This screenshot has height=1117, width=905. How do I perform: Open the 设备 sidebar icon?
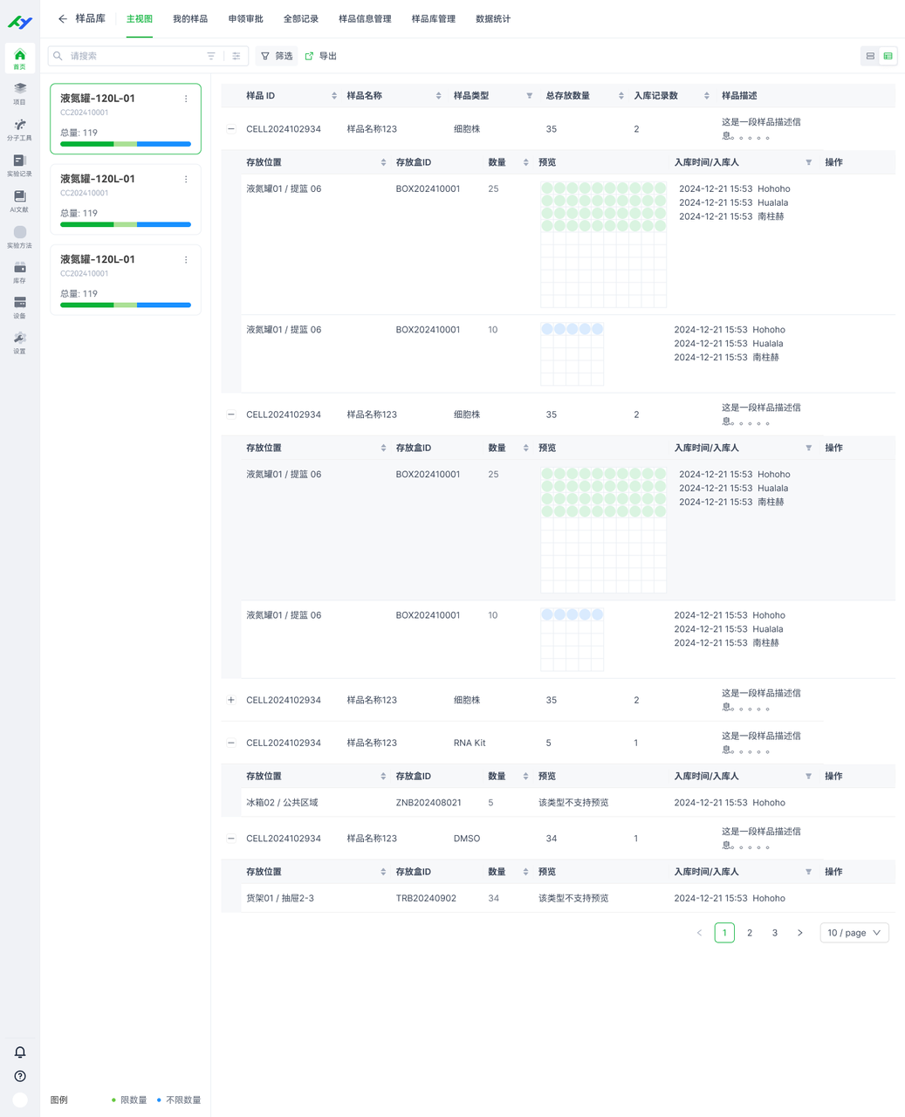point(19,307)
